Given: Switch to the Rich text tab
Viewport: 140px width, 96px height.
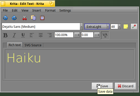Looking at the screenshot, I should 15,45.
